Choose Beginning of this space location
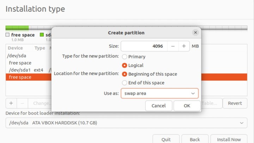The image size is (254, 143). (x=125, y=74)
